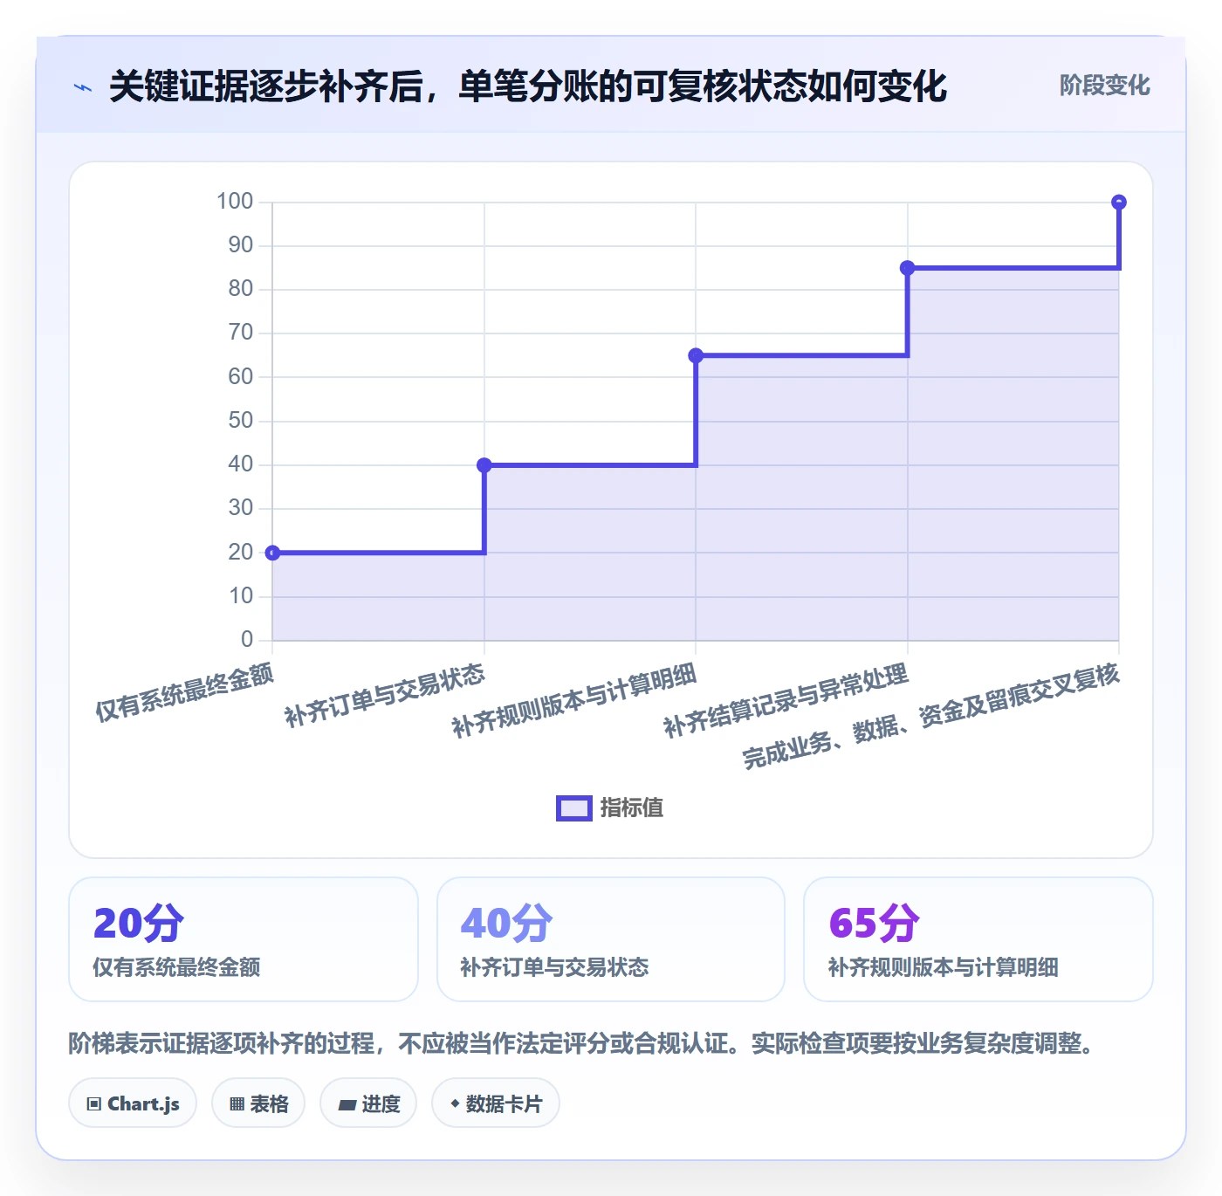Click the Chart.js tag square icon
Viewport: 1222px width, 1196px height.
(x=94, y=1104)
